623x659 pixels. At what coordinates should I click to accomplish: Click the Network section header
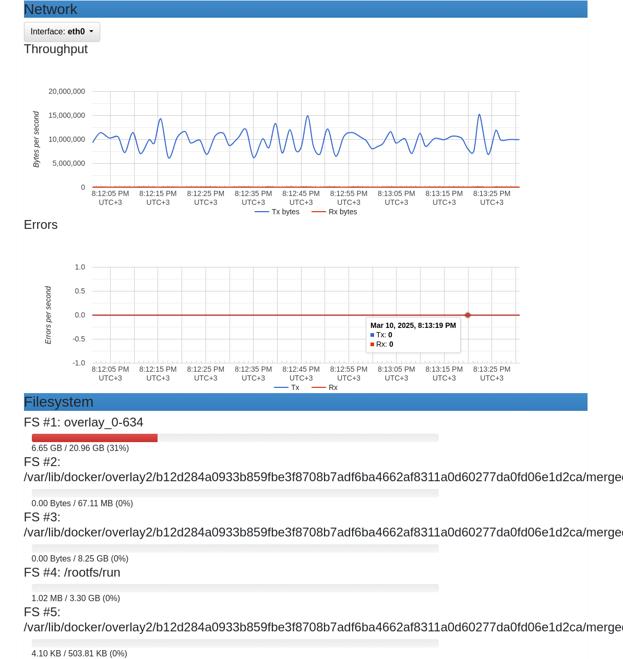305,9
